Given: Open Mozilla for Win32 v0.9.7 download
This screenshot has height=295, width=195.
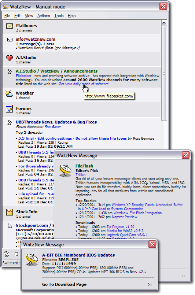Looking at the screenshot, I should 125,231.
